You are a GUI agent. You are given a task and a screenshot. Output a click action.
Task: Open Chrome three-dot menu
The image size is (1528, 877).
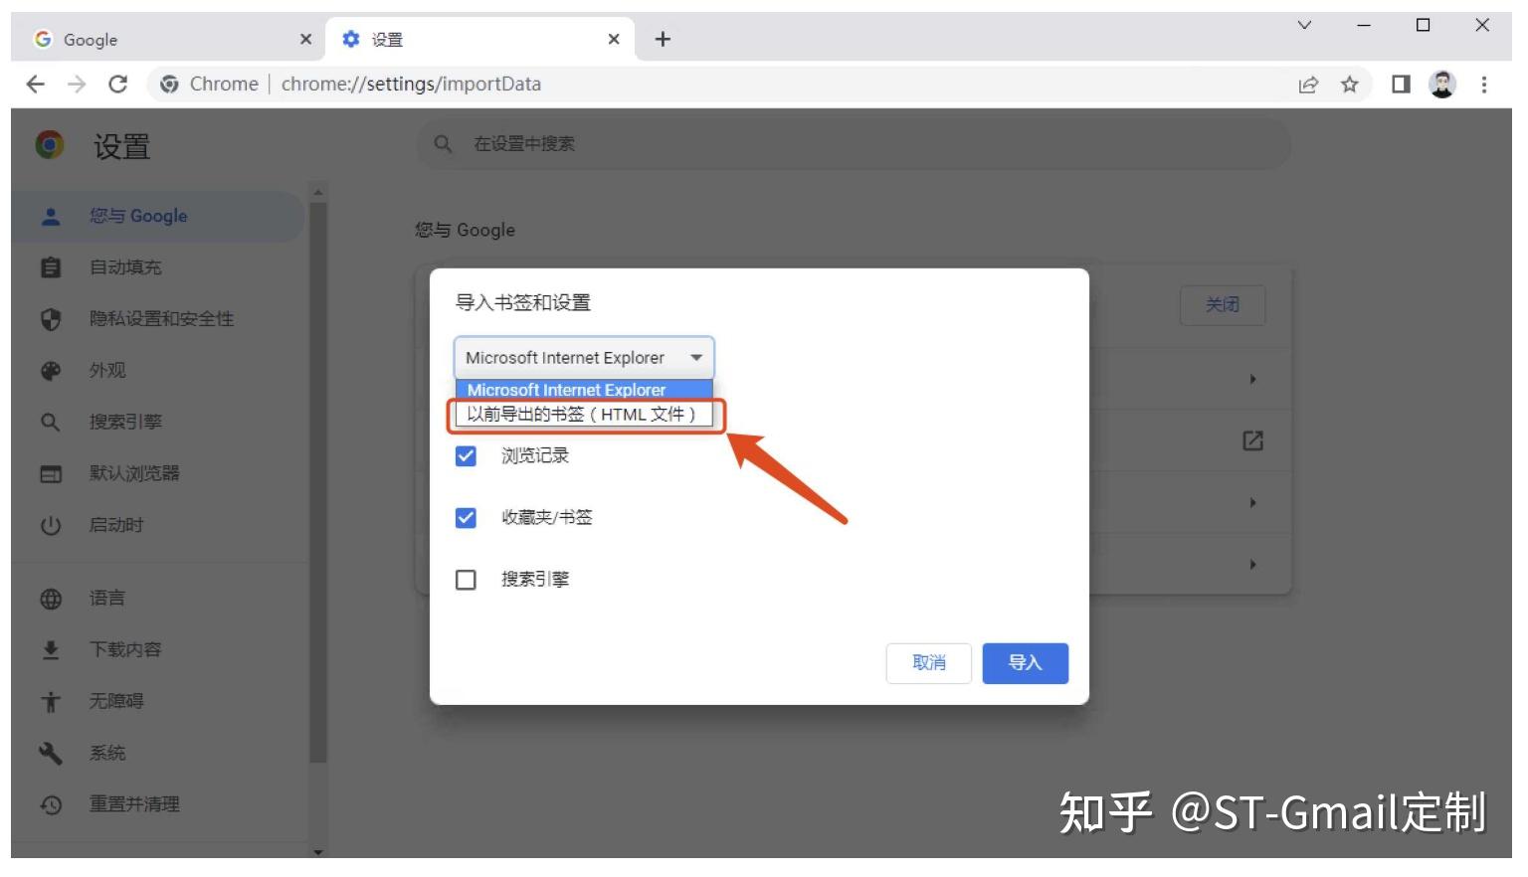pyautogui.click(x=1483, y=85)
